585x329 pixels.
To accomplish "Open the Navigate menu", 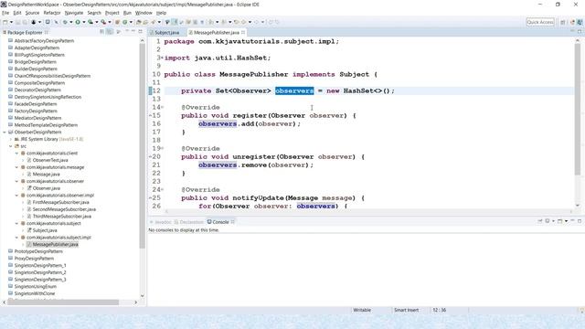I will pos(74,13).
